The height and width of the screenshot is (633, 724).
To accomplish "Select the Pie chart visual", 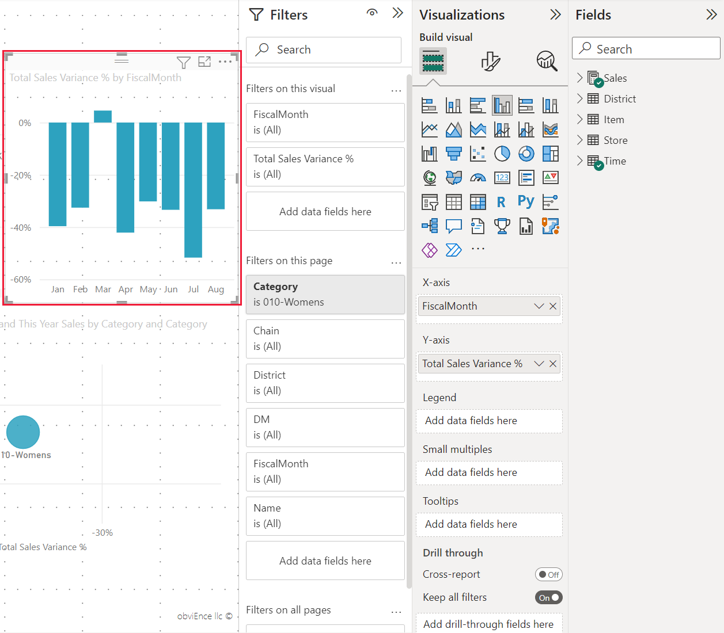I will point(502,154).
